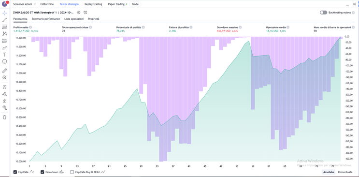Select the brush drawing tool
The image size is (359, 177).
[4, 48]
